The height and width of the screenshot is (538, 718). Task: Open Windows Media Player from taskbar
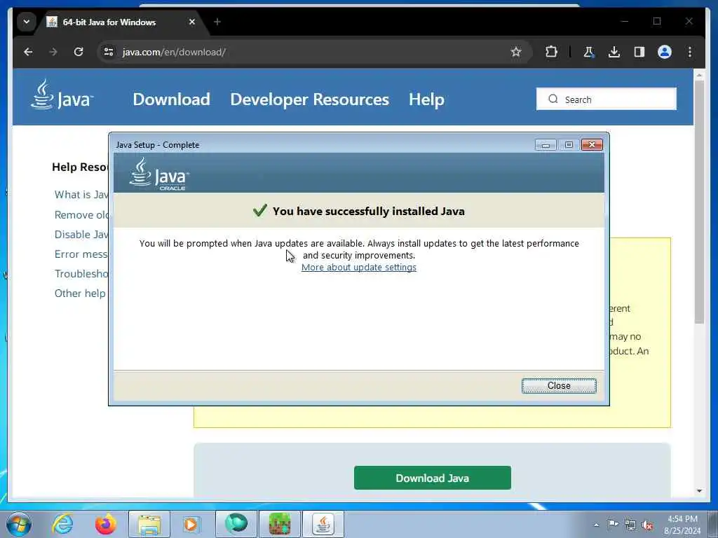pos(191,524)
